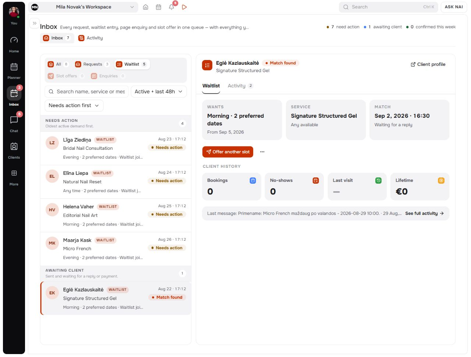Open Mila Novak's Workspace dropdown
The image size is (471, 357).
pyautogui.click(x=83, y=7)
